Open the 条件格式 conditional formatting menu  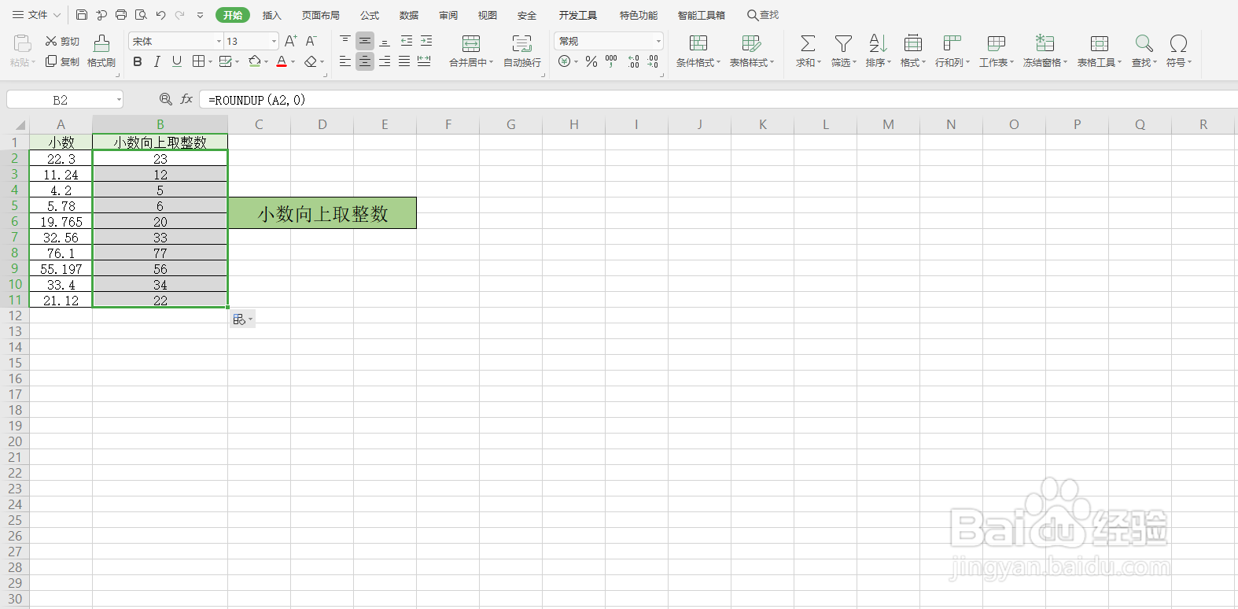tap(698, 51)
